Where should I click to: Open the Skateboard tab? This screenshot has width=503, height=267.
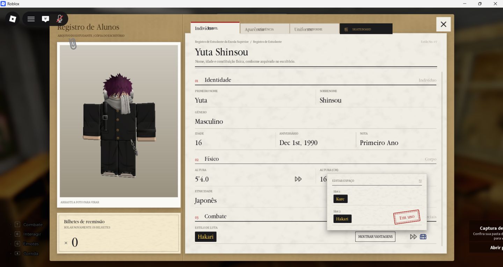366,29
